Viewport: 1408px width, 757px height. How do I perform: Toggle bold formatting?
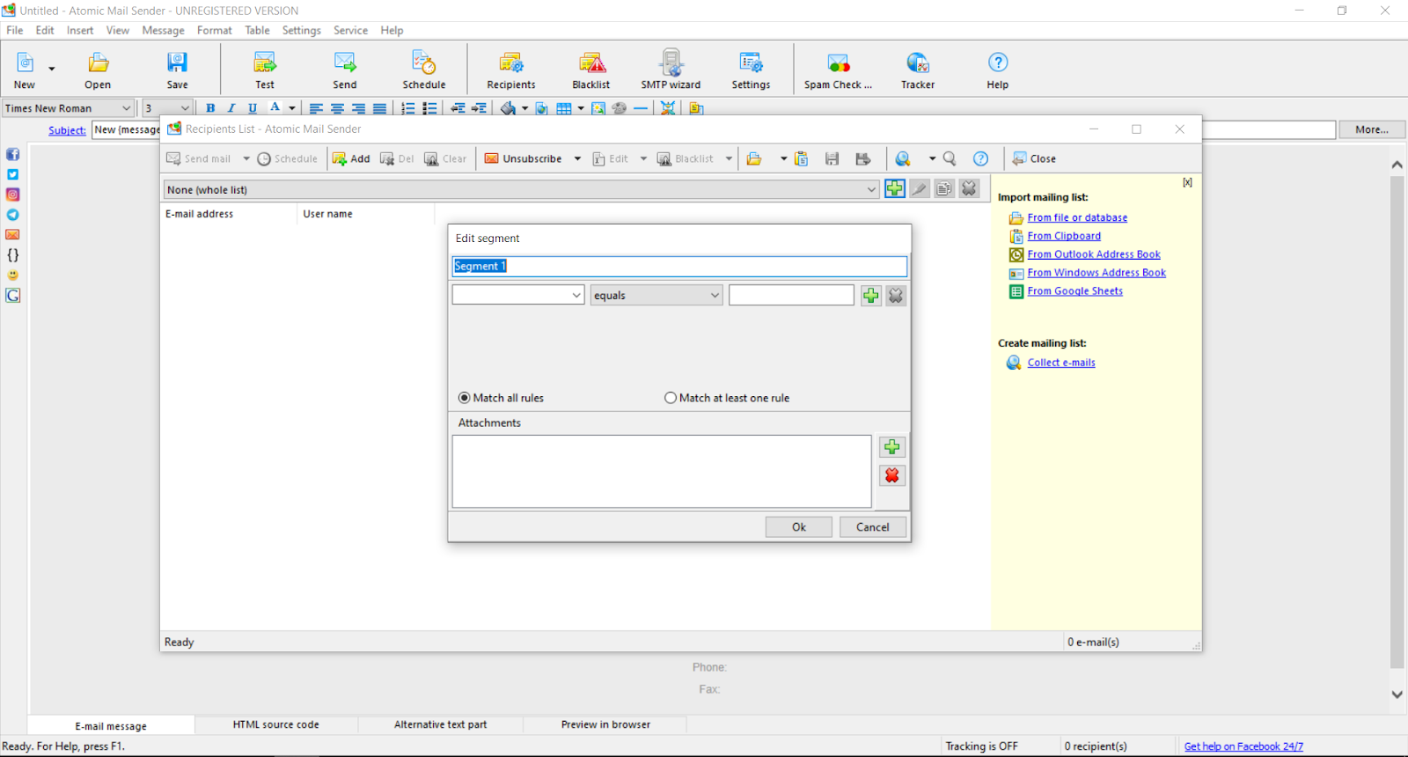[x=210, y=108]
